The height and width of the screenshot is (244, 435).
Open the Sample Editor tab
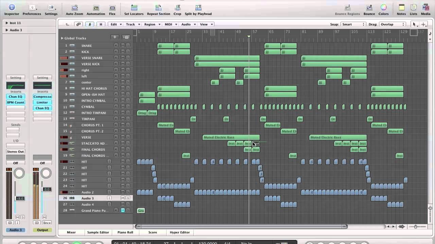[x=98, y=232]
